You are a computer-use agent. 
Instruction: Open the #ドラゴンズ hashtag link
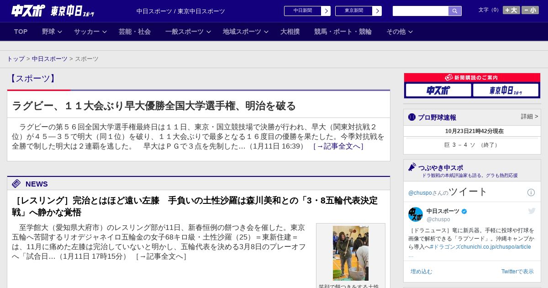(x=446, y=247)
